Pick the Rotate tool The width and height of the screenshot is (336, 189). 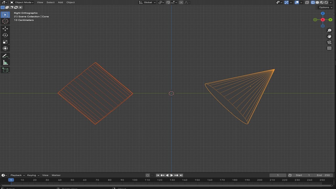coord(5,35)
